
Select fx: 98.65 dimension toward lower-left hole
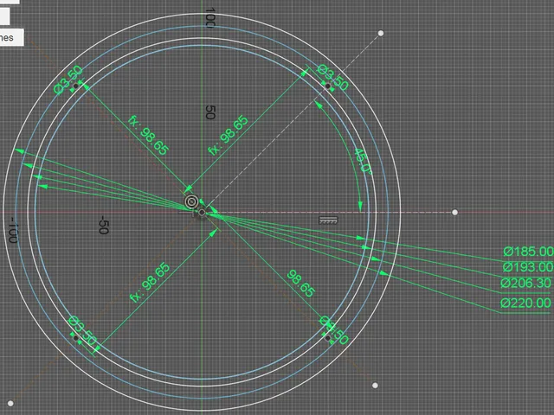point(150,283)
